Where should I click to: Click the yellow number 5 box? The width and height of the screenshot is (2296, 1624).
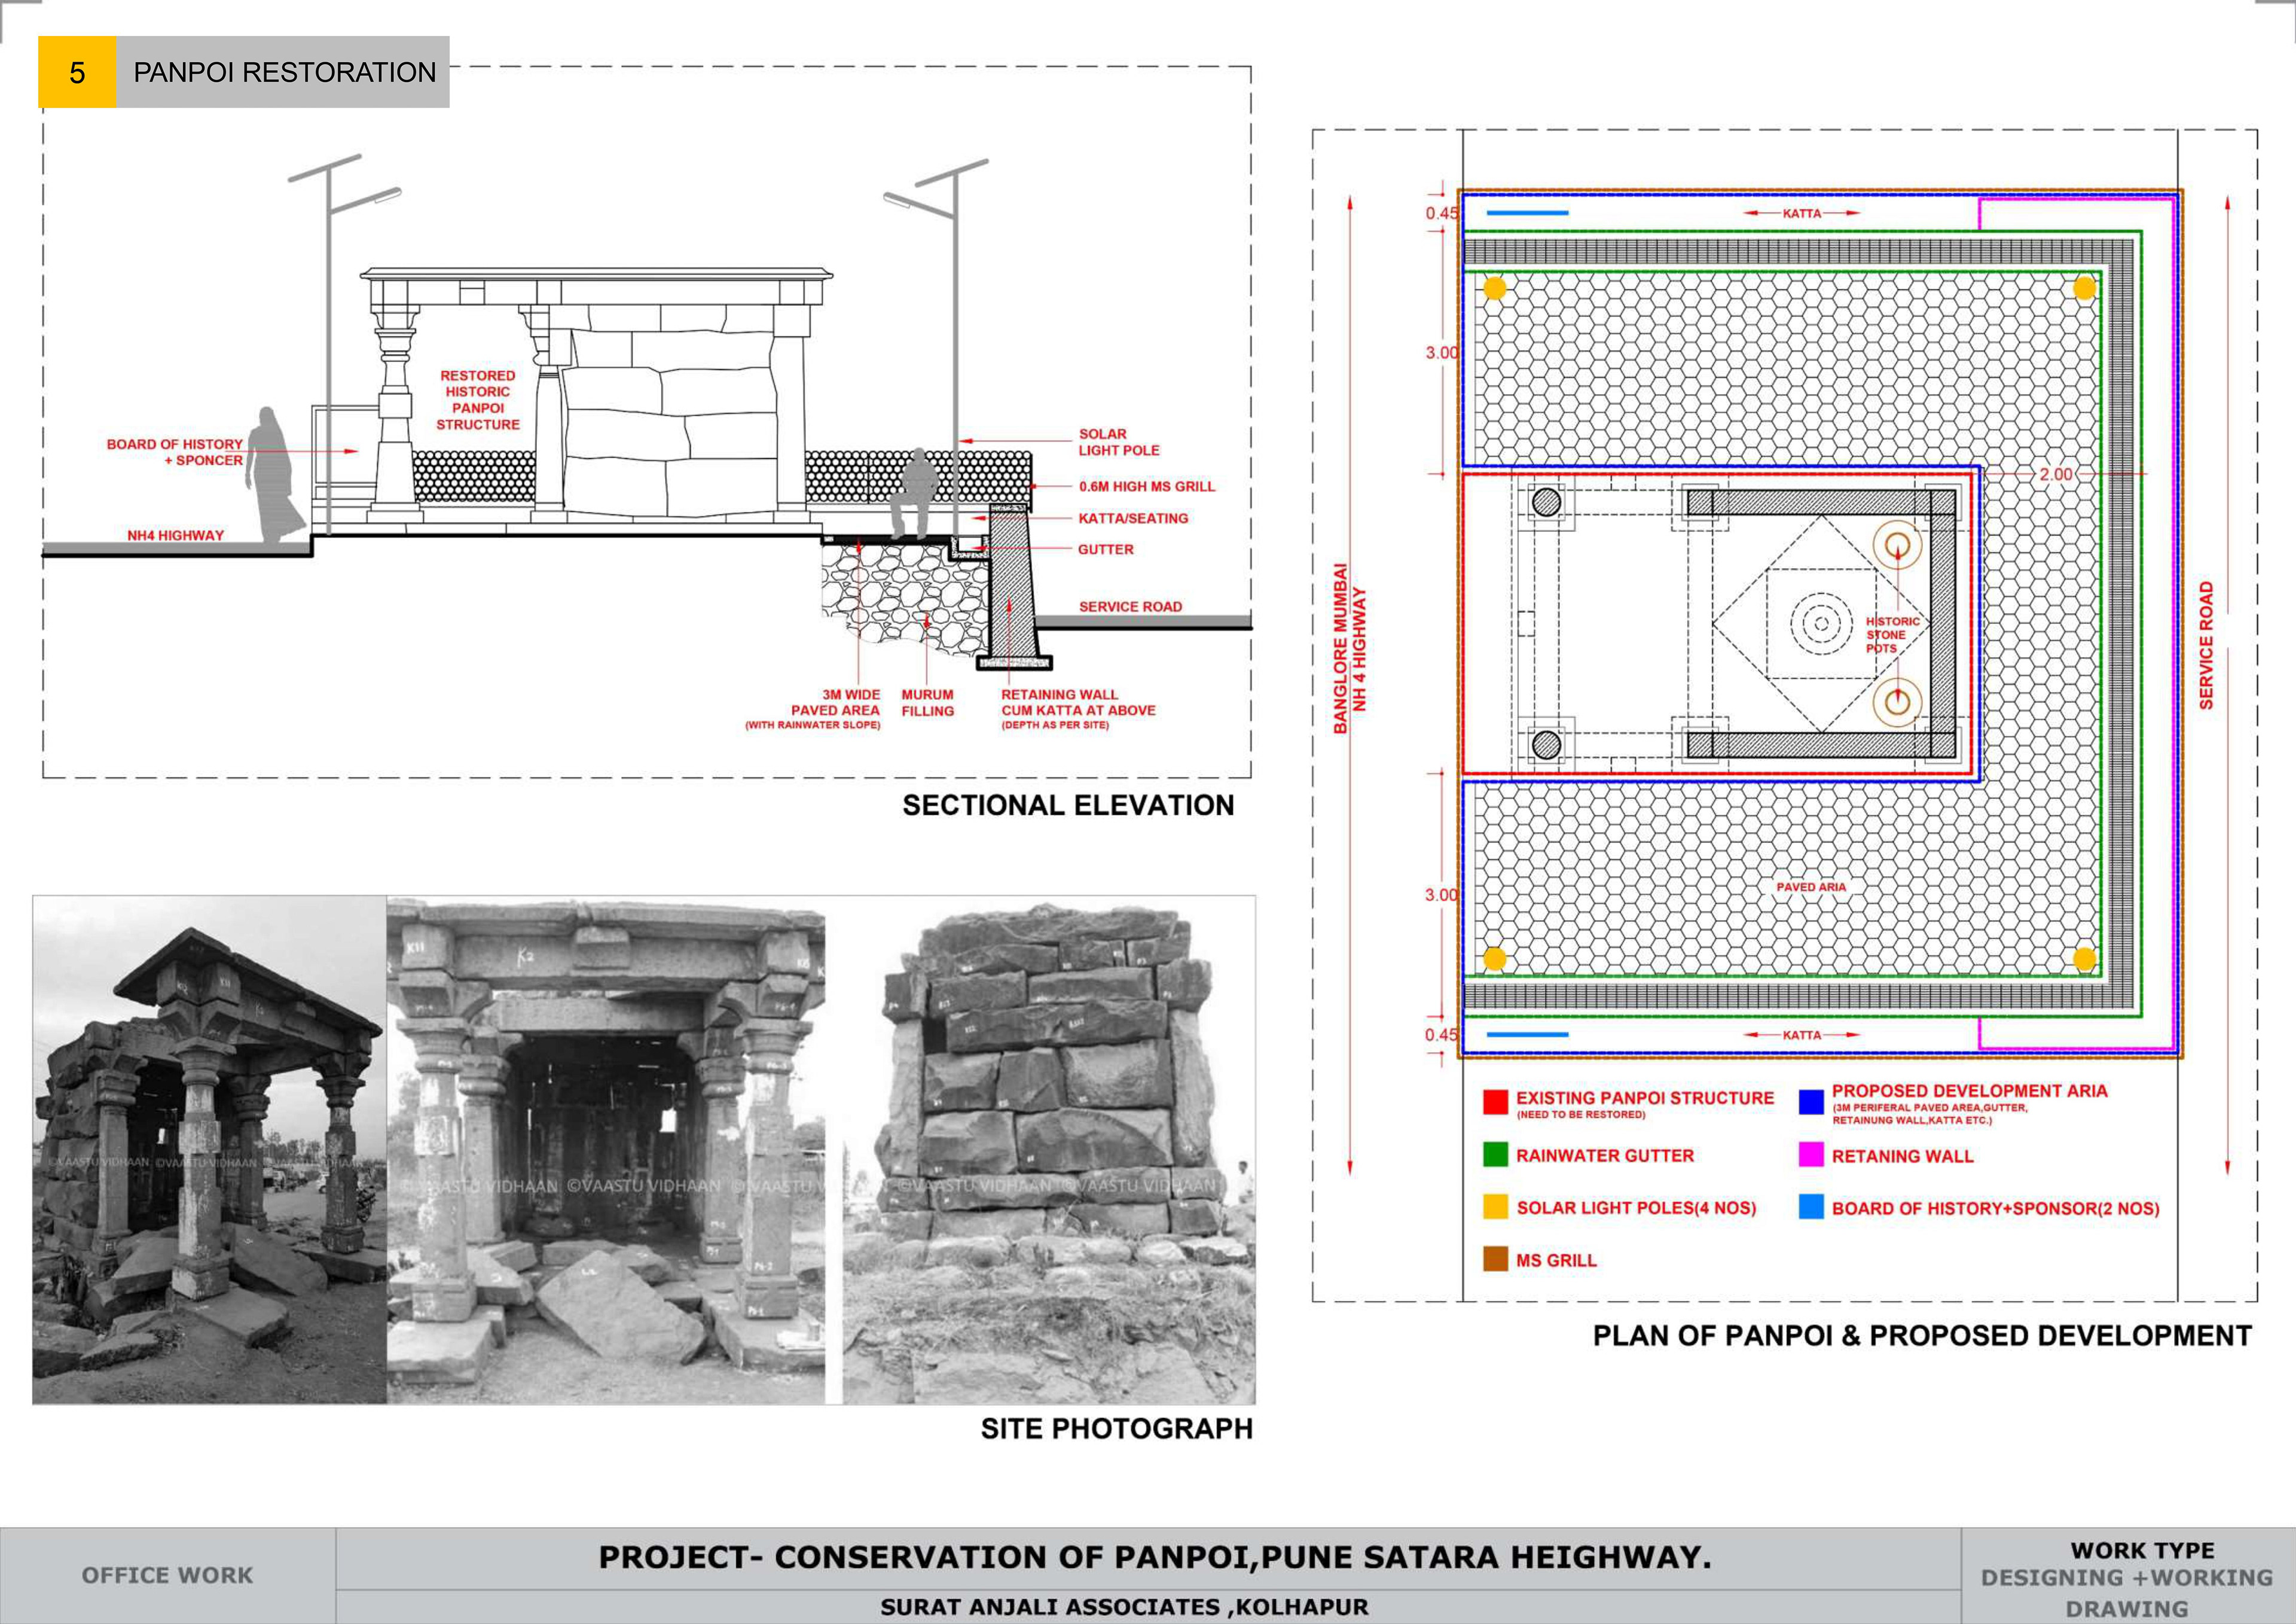click(77, 72)
